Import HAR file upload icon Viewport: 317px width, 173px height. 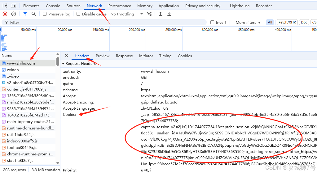[160, 14]
